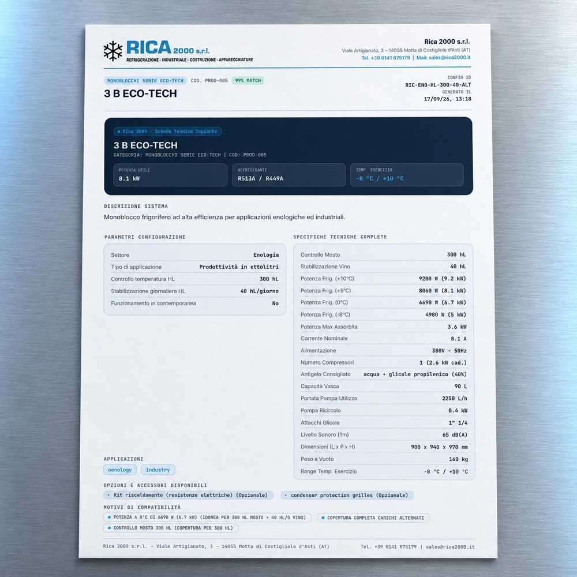Click the Potenza Max Assorbita row
The width and height of the screenshot is (577, 577).
click(383, 327)
